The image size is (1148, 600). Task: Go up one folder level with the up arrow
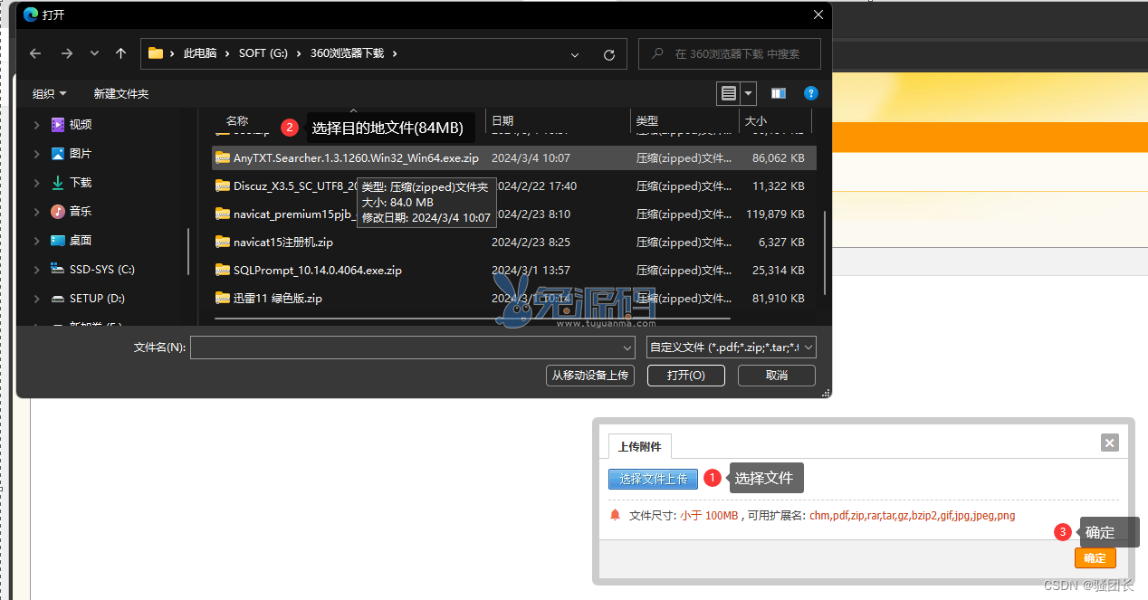120,54
